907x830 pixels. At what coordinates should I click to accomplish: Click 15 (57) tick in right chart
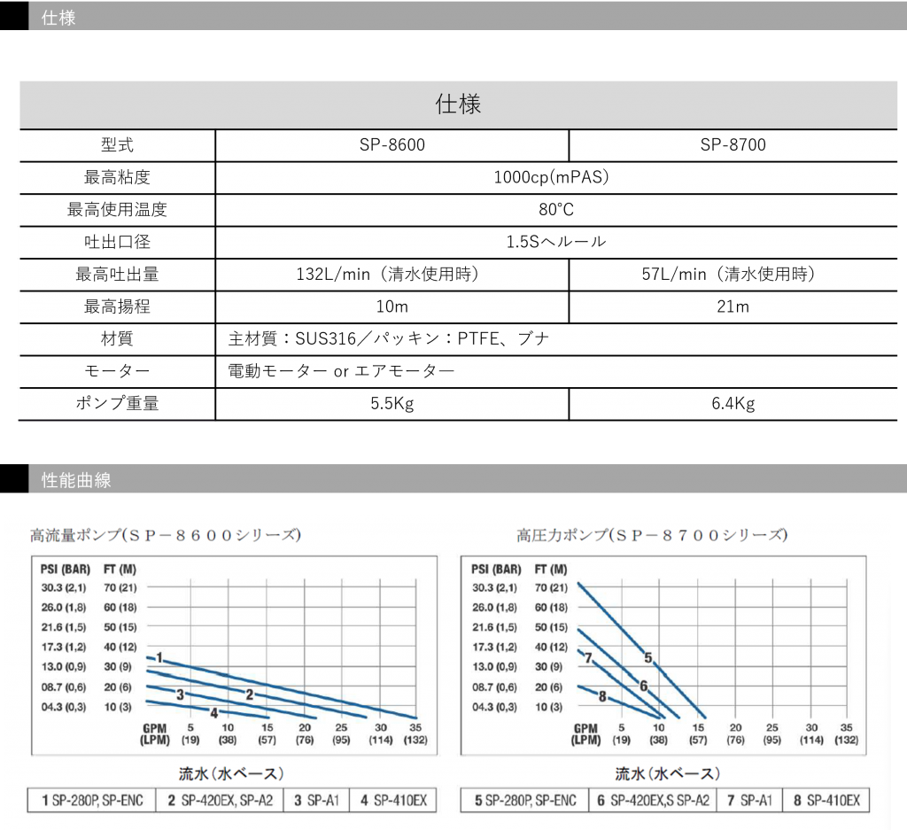point(698,734)
